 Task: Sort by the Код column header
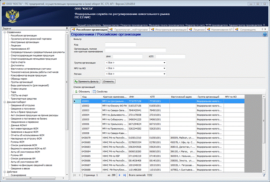click(91, 97)
